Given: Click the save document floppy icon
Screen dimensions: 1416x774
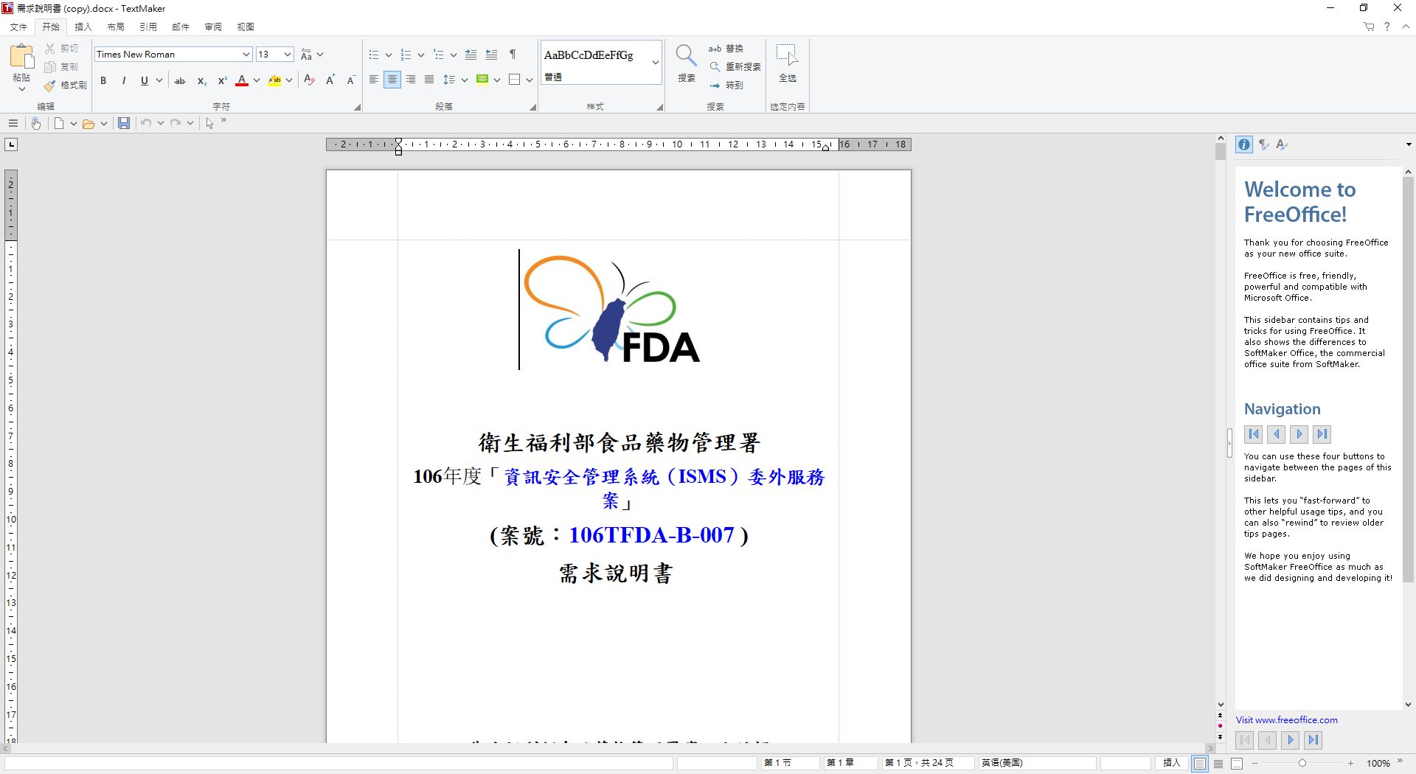Looking at the screenshot, I should point(124,123).
